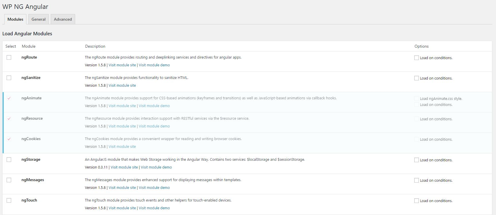Open ngStorage Visit module demo link

coord(156,167)
